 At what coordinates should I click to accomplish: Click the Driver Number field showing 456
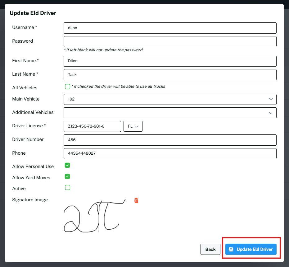pos(170,140)
